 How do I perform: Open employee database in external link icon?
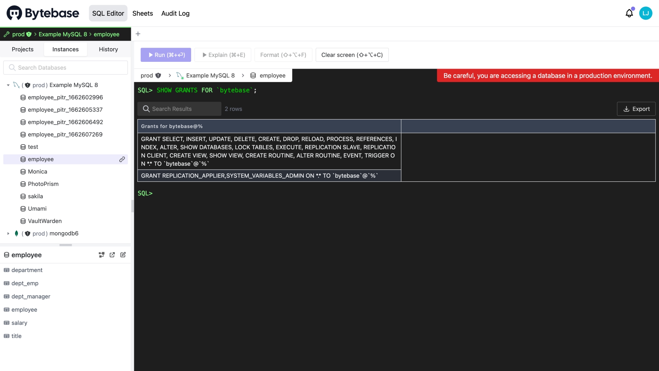[112, 255]
